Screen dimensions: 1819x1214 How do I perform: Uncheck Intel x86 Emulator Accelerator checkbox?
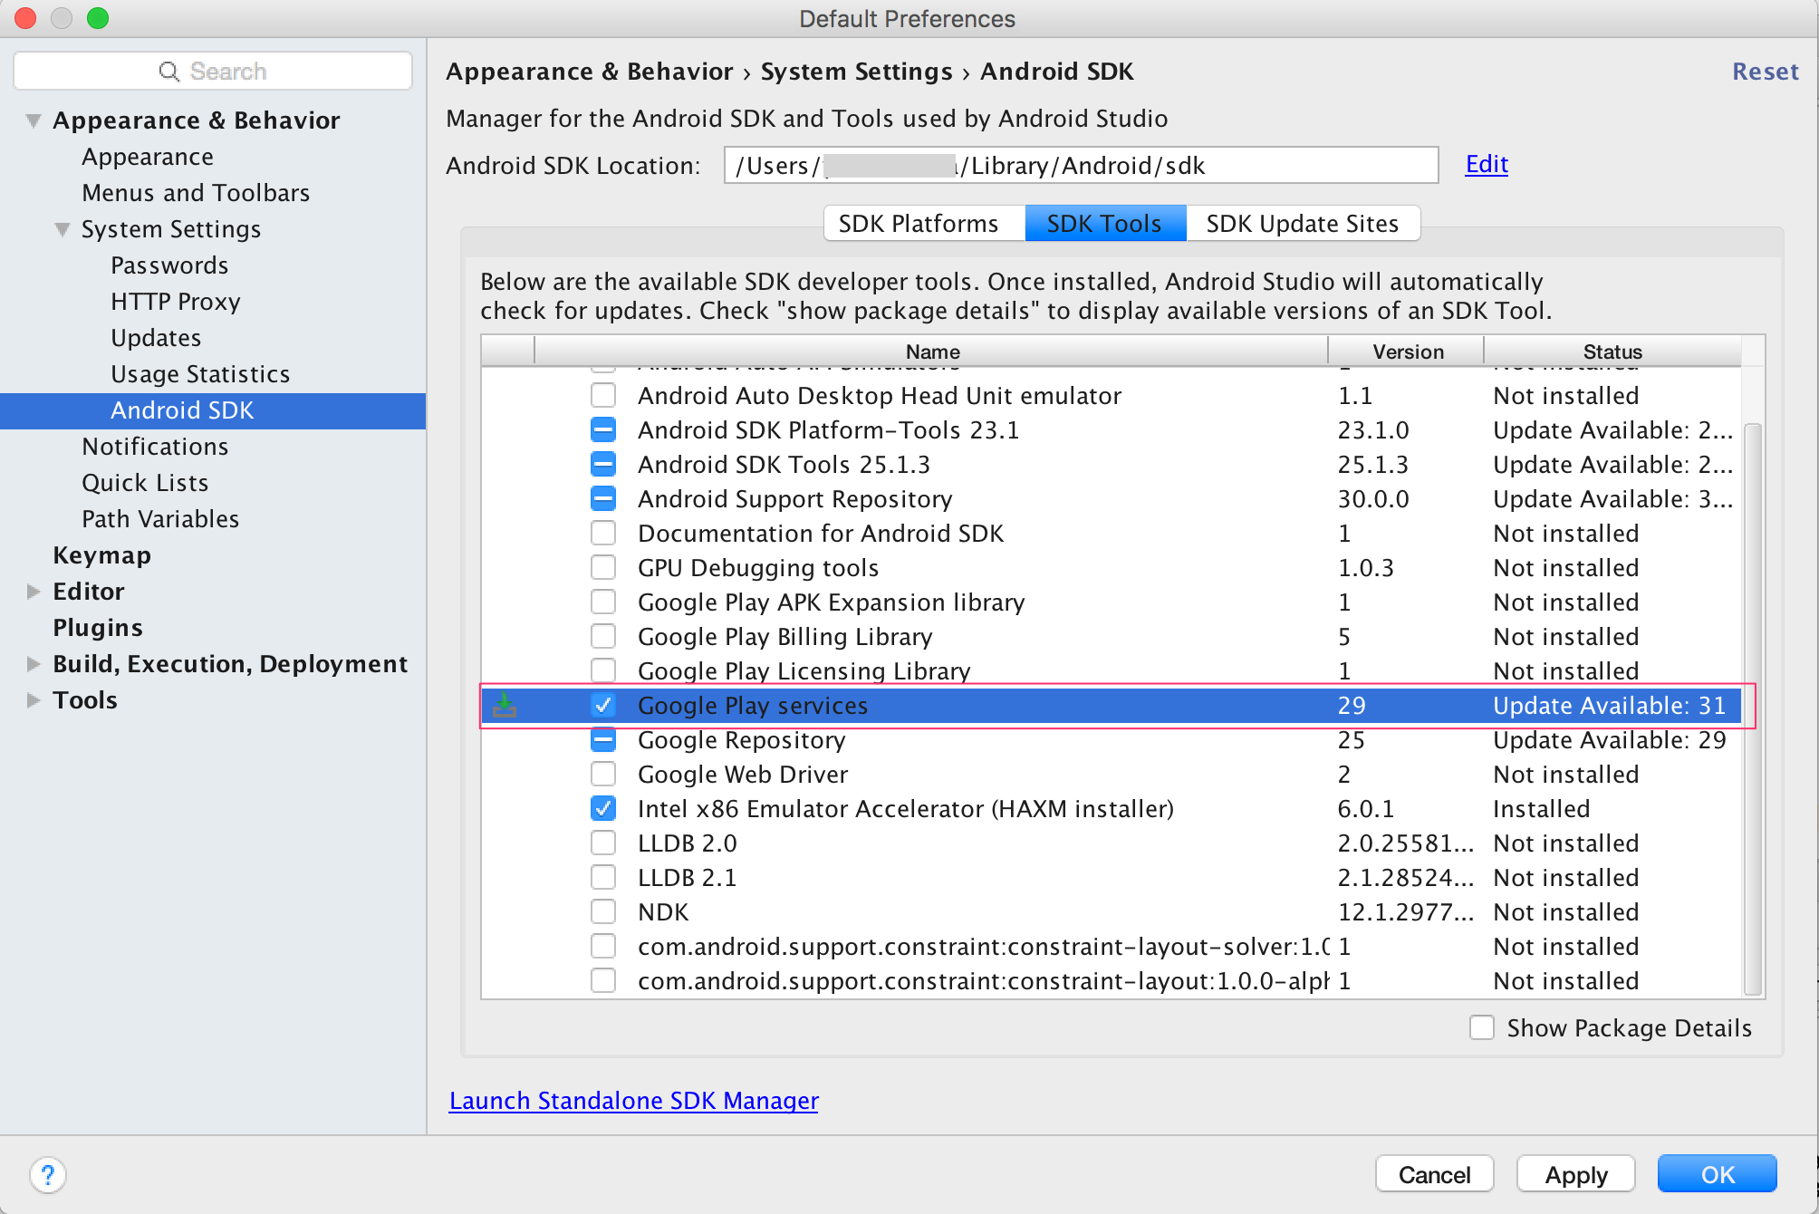click(x=603, y=808)
